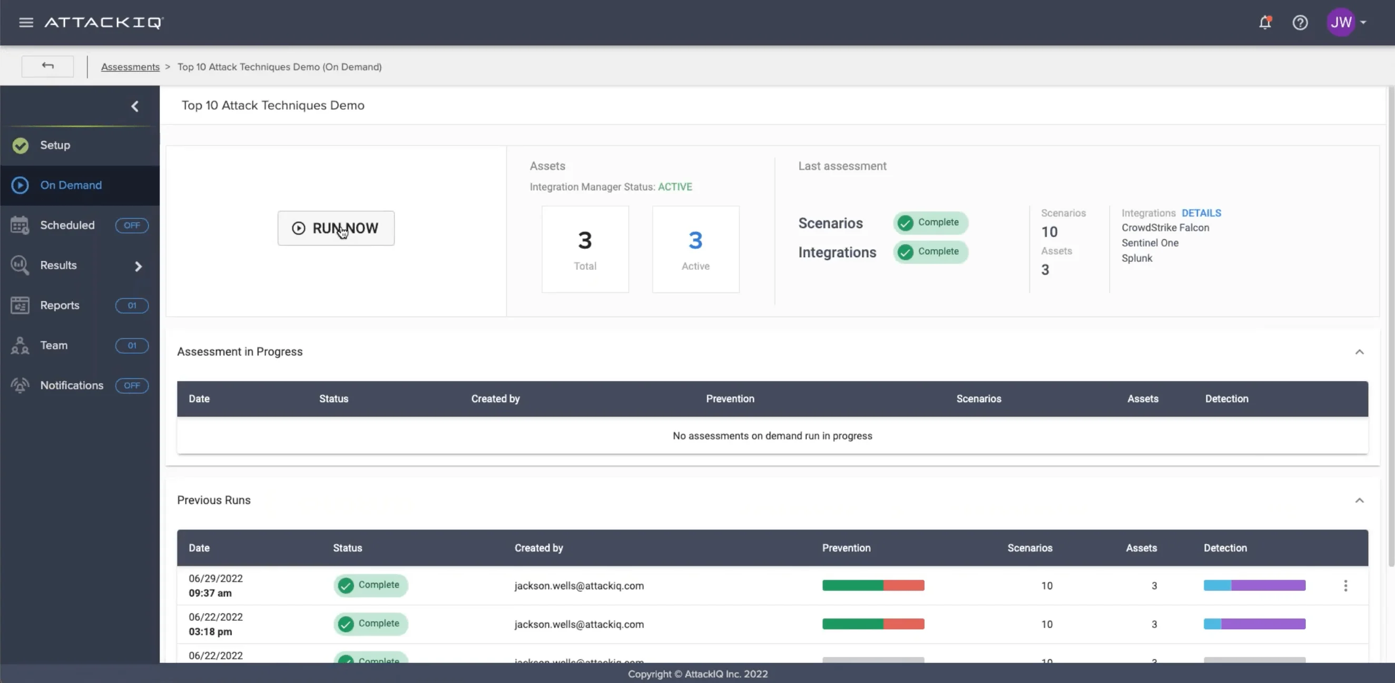Screen dimensions: 1395x683
Task: Click the CrowdStrike Falcon integration text
Action: (1165, 228)
